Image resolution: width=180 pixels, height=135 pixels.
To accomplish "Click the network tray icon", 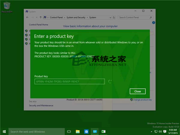I will [x=156, y=132].
